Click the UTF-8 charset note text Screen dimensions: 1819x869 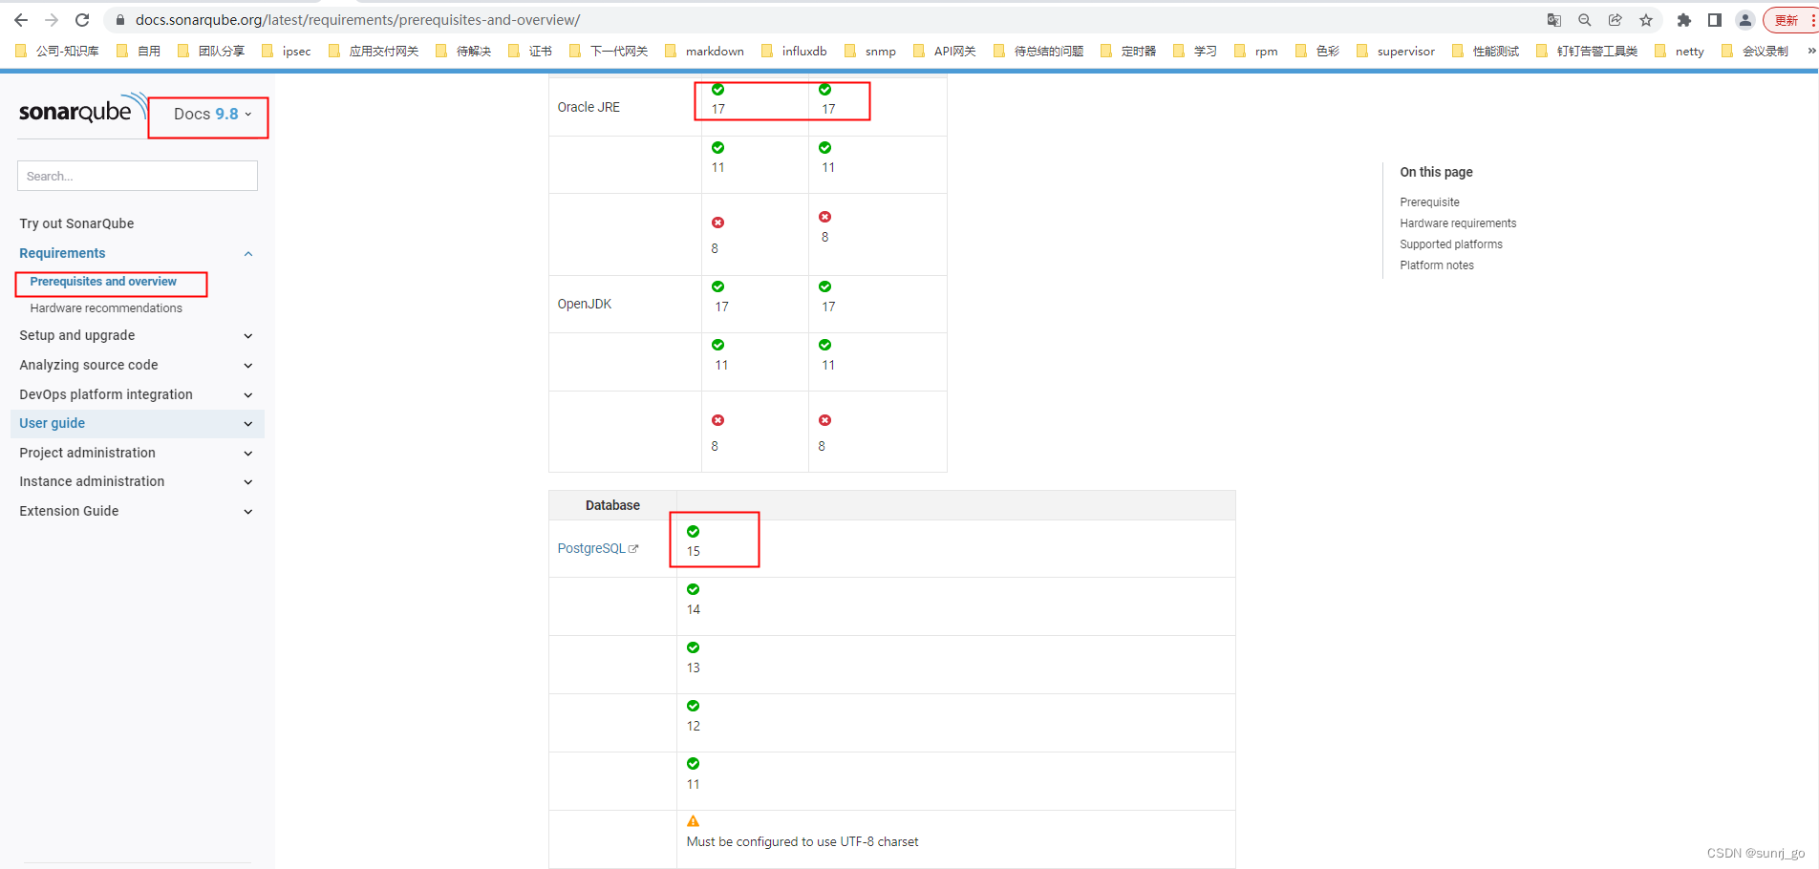tap(802, 841)
